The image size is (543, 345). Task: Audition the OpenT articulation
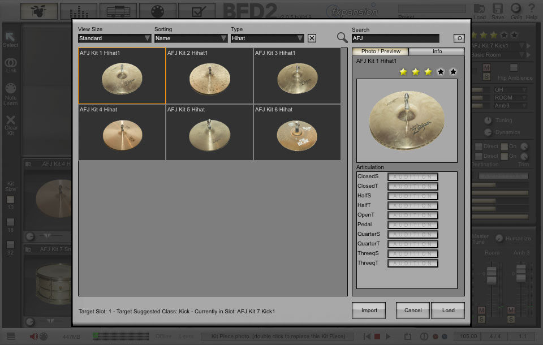(x=412, y=215)
